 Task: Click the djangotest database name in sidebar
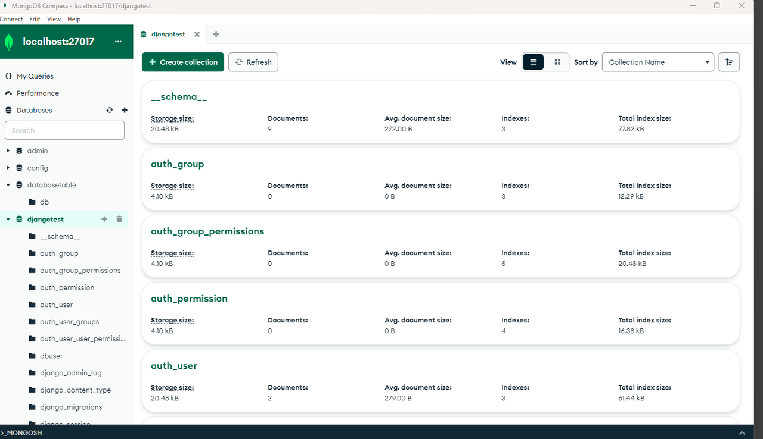pyautogui.click(x=45, y=219)
